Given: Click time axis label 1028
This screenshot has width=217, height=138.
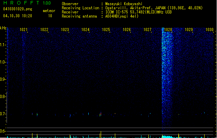Looking at the screenshot, I should (x=168, y=30).
